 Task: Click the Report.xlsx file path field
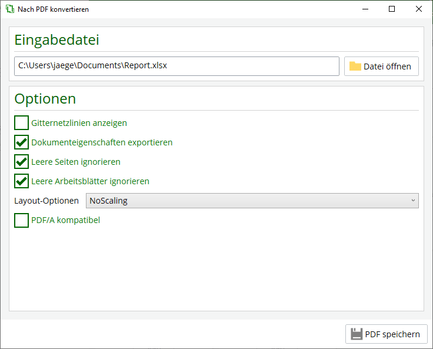click(x=176, y=66)
